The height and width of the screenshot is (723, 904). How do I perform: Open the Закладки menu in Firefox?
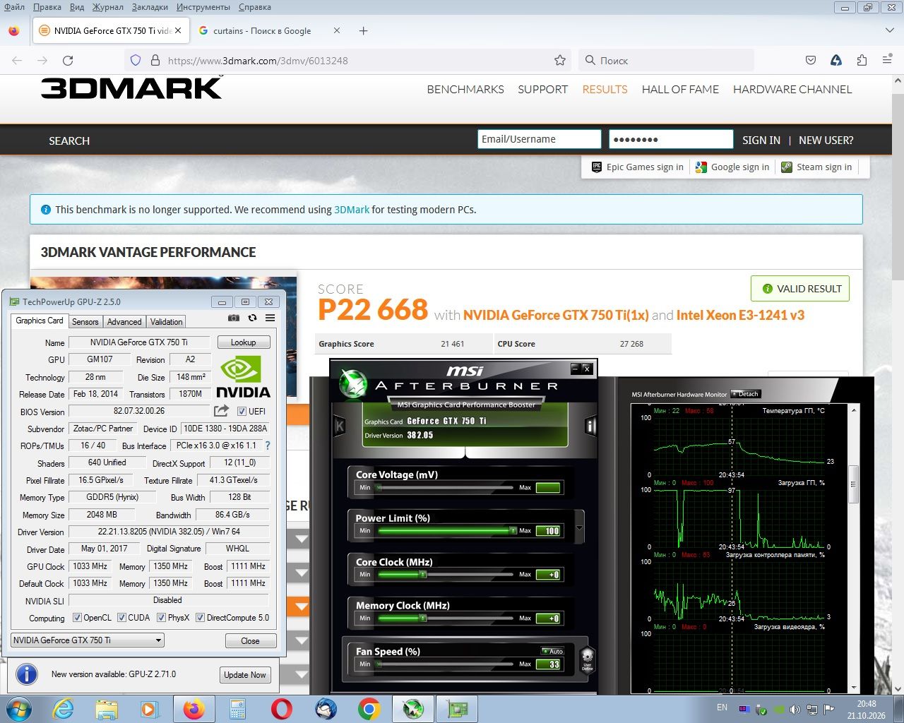pos(149,7)
